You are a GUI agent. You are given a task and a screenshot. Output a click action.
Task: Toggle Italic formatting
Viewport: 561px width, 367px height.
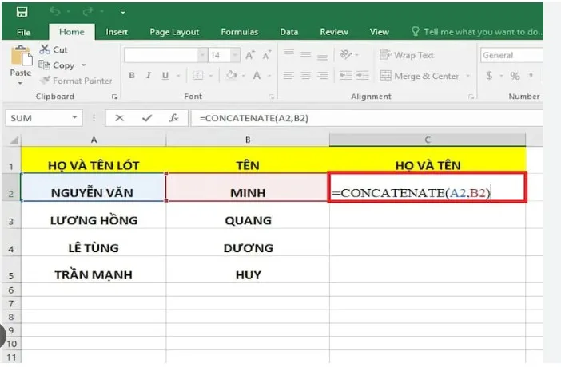149,76
